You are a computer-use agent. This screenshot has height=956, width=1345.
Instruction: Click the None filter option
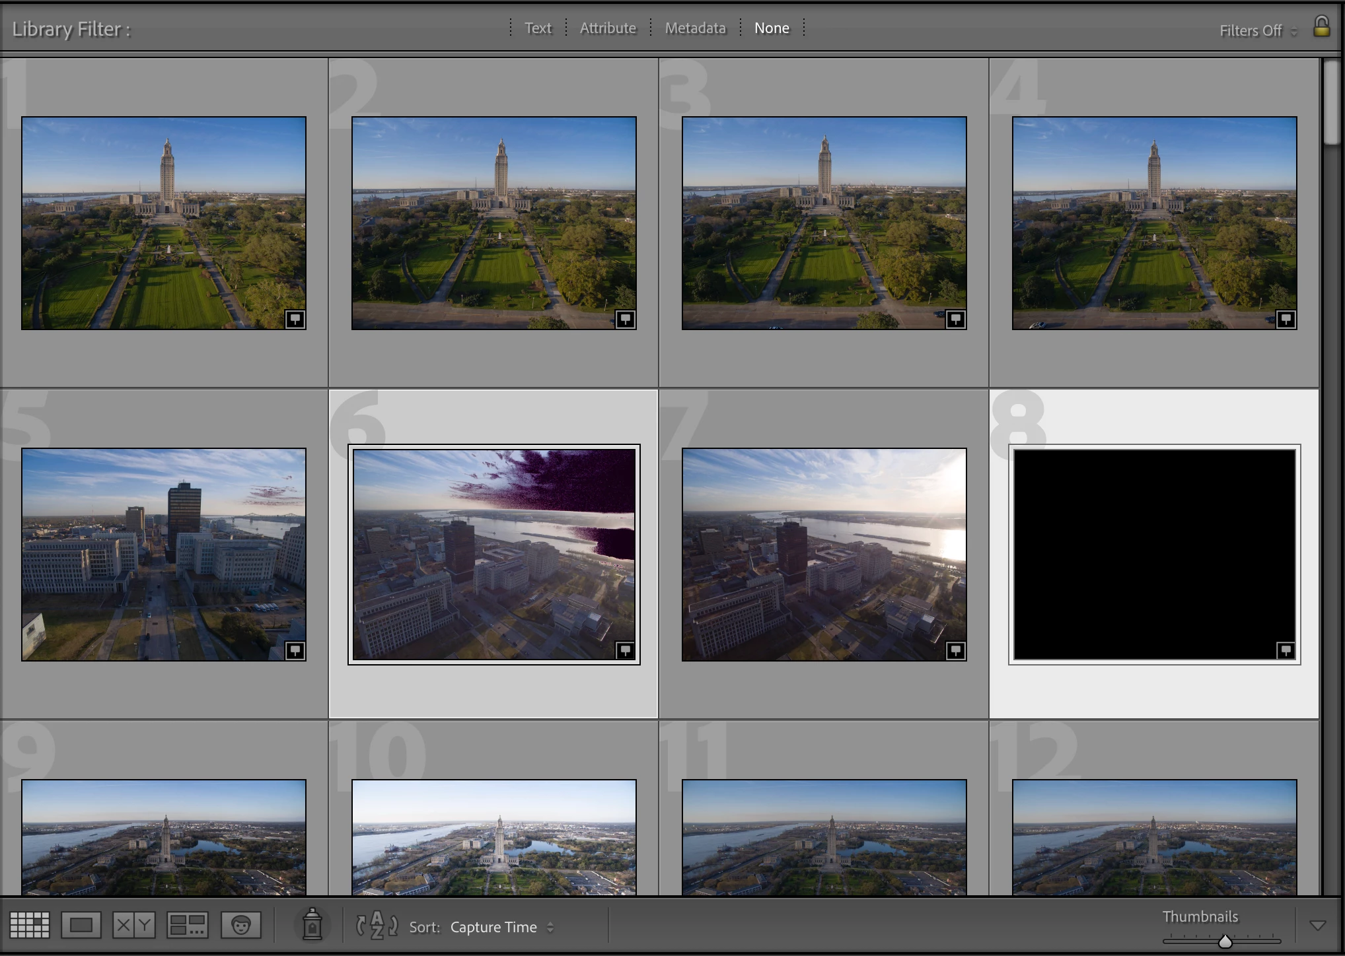772,28
